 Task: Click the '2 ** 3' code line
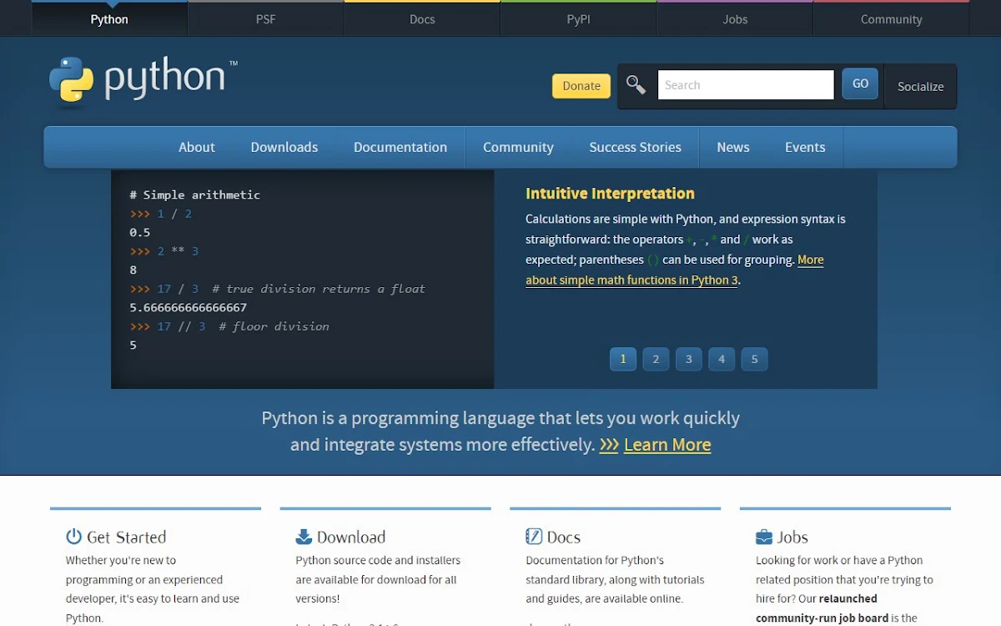click(x=164, y=251)
